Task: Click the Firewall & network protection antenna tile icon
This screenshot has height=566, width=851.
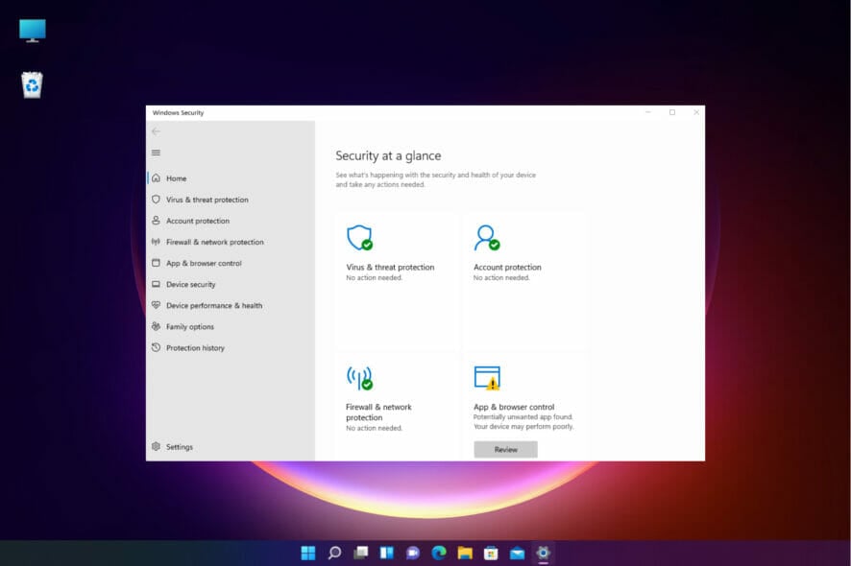Action: tap(359, 378)
